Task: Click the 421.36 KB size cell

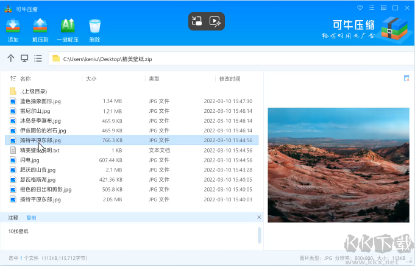Action: pos(111,179)
